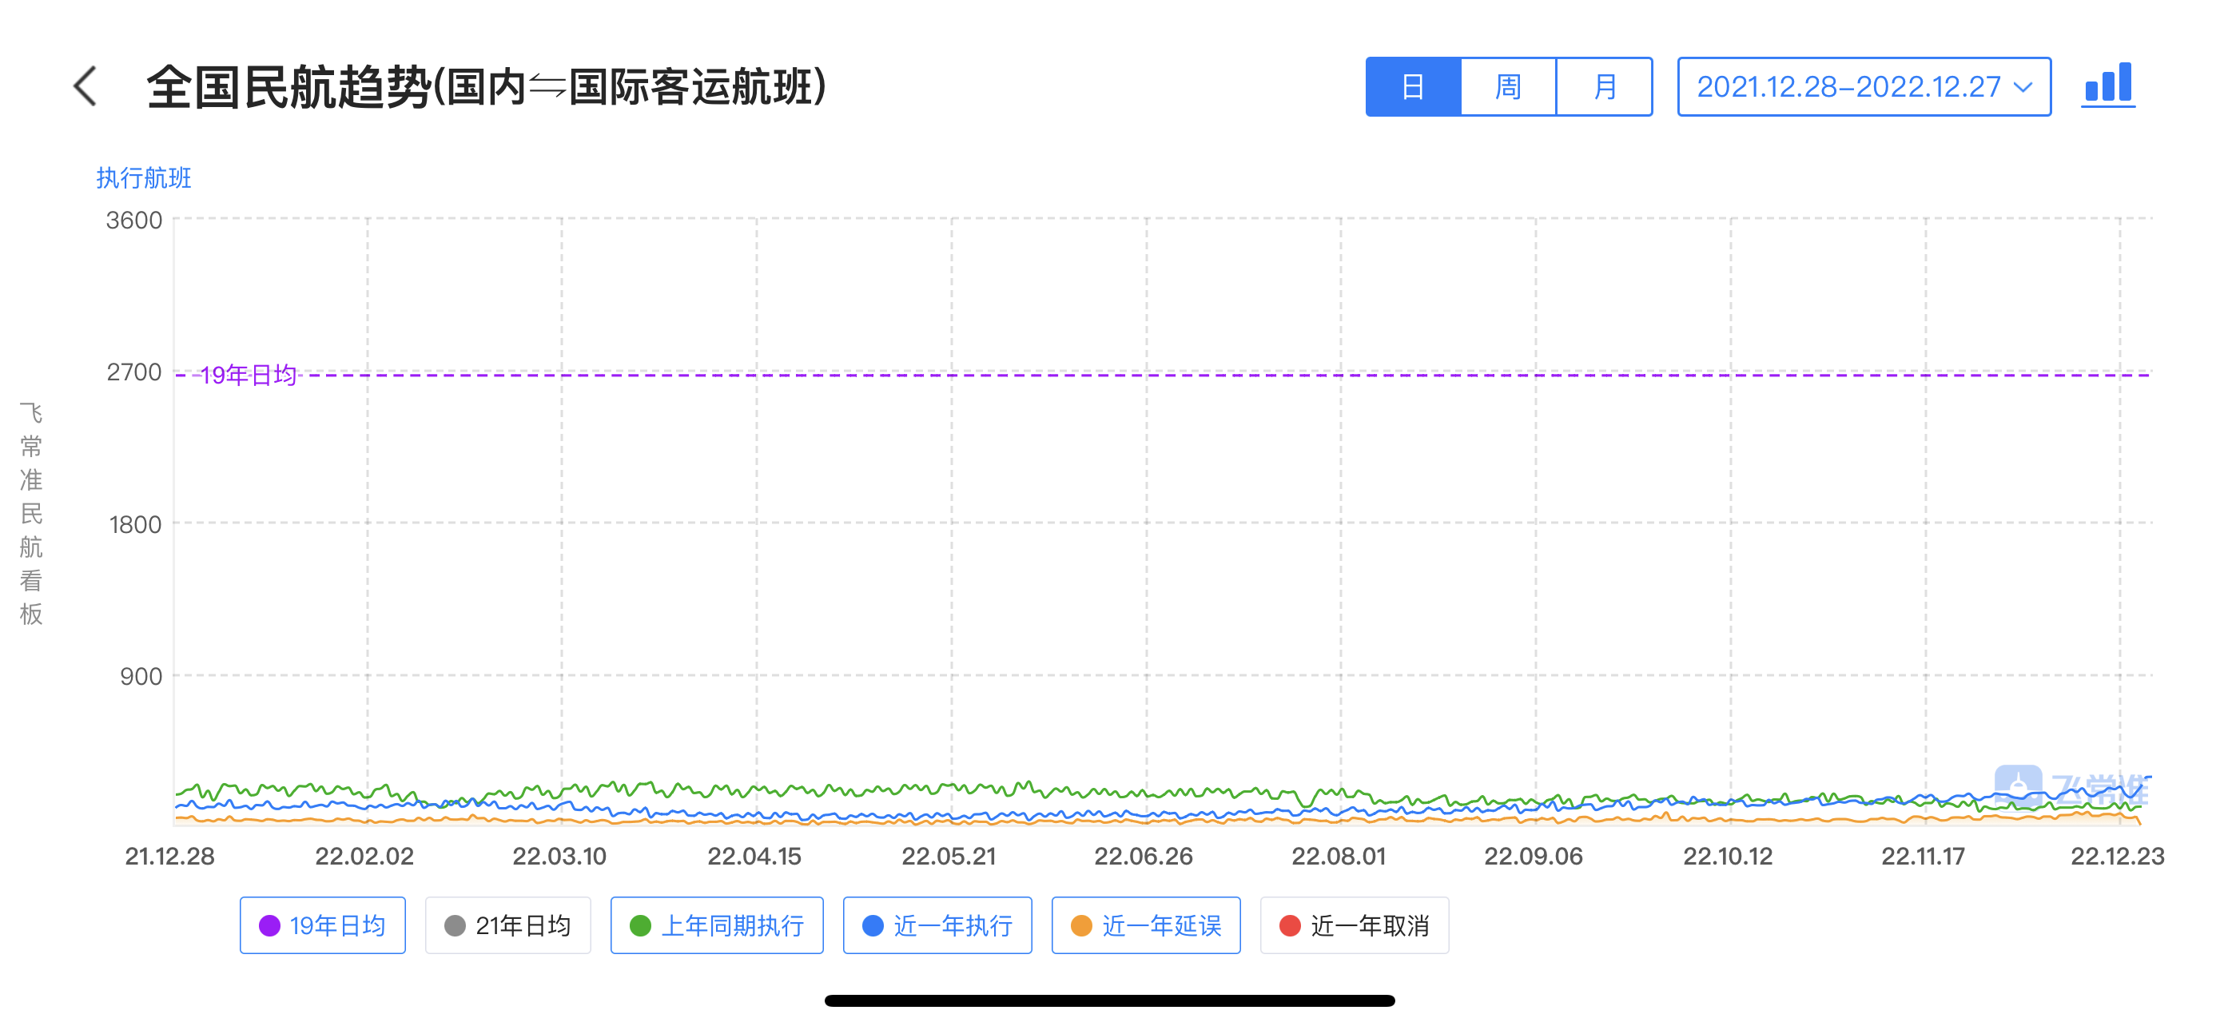Screen dimensions: 2220x1026
Task: Hide the 近一年执行 series
Action: tap(937, 925)
